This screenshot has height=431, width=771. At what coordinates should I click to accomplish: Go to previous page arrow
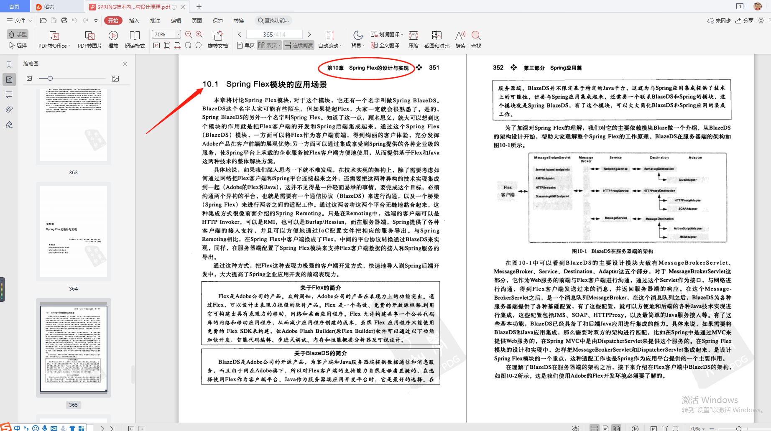coord(240,34)
